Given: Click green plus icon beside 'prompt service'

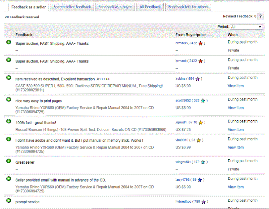Looking at the screenshot, I should (9, 201).
